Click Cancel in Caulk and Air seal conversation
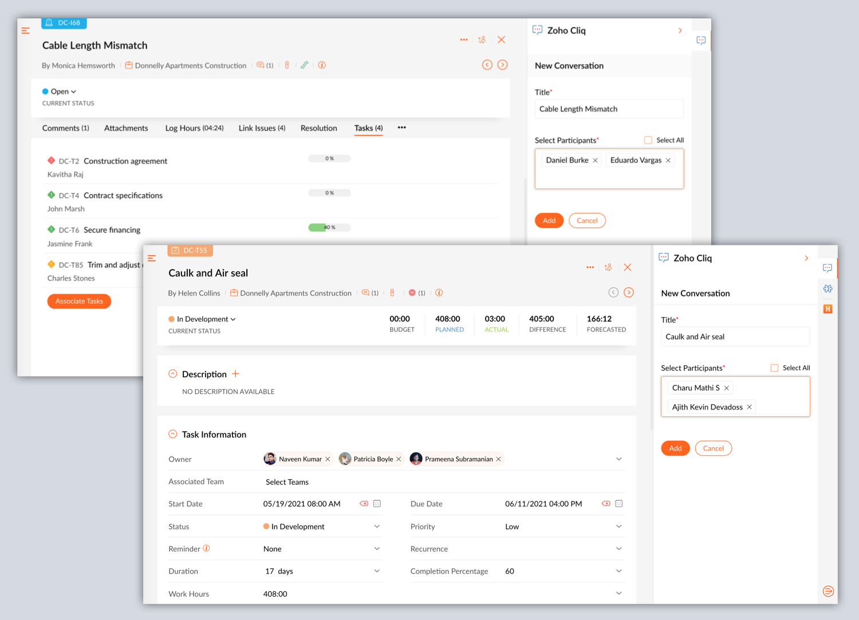Image resolution: width=859 pixels, height=620 pixels. [x=713, y=448]
